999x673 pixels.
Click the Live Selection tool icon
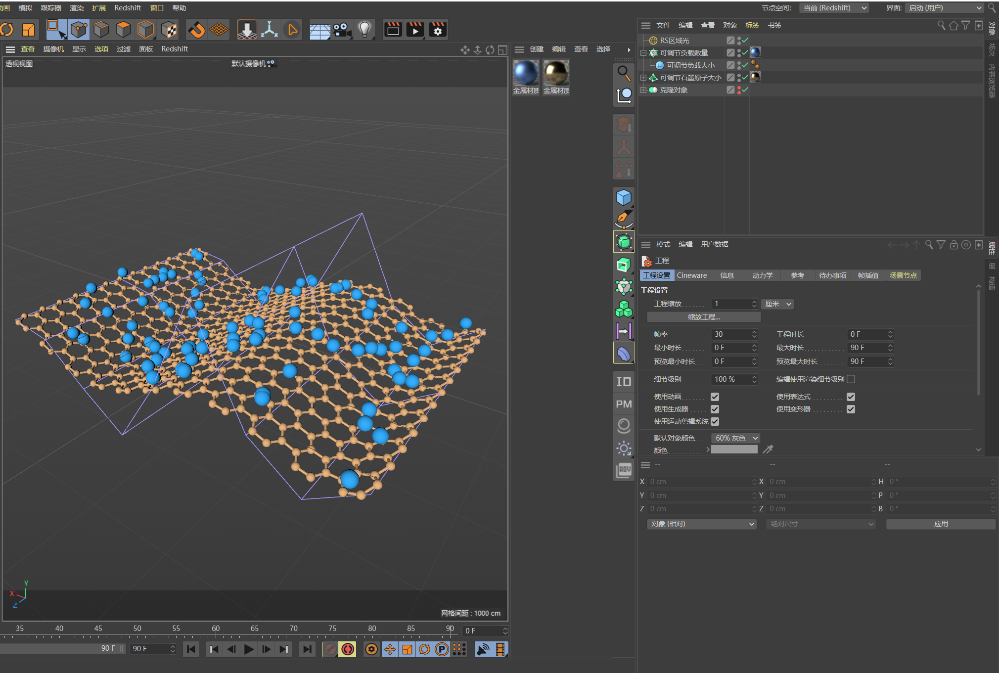56,30
